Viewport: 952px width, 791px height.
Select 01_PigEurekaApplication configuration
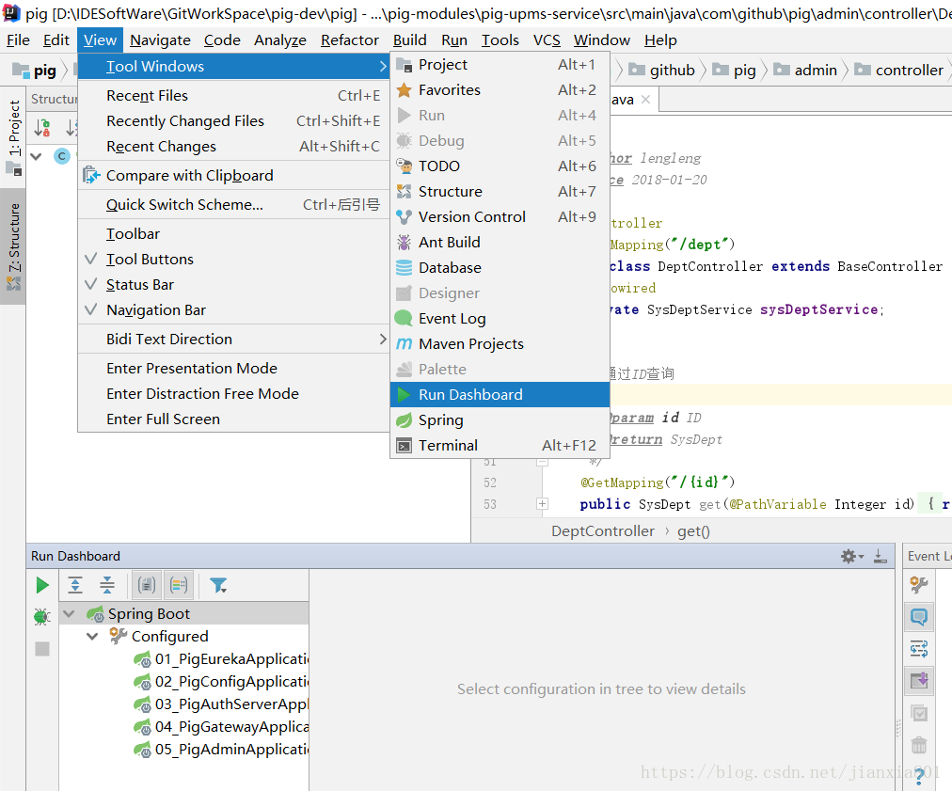pyautogui.click(x=221, y=659)
